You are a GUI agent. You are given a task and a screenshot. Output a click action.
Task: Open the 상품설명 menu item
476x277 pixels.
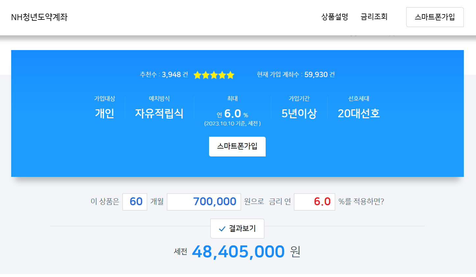[x=334, y=17]
